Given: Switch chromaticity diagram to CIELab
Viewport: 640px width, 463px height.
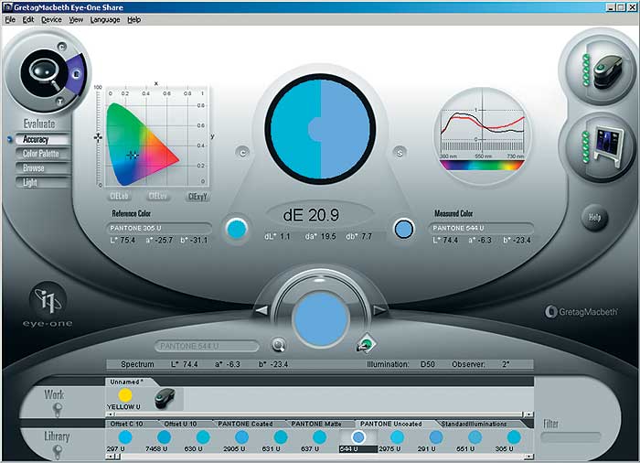Looking at the screenshot, I should click(117, 196).
